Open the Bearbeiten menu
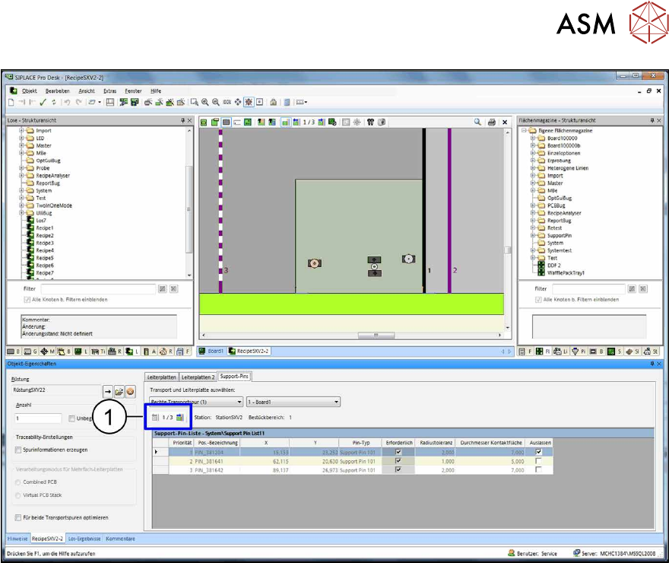The width and height of the screenshot is (669, 563). 58,91
